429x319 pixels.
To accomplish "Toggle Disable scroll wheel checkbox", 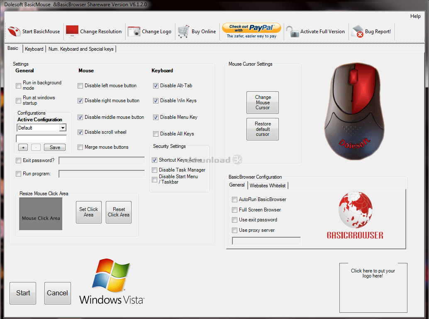I will [x=80, y=132].
